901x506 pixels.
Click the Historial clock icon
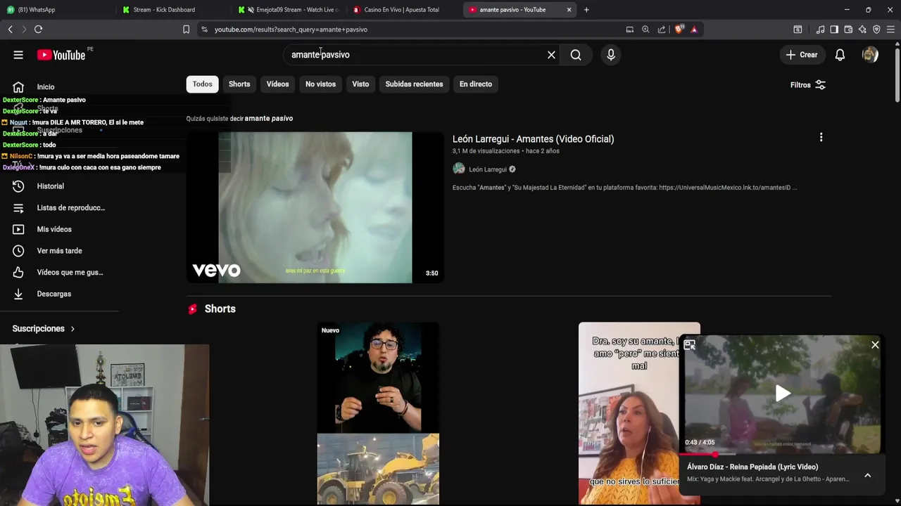pos(18,186)
